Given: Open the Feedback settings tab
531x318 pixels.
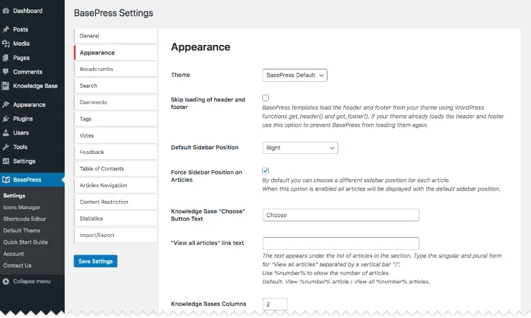Looking at the screenshot, I should pos(115,152).
